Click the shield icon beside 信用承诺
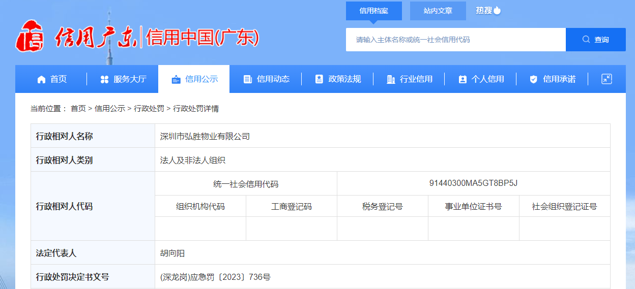 point(534,79)
